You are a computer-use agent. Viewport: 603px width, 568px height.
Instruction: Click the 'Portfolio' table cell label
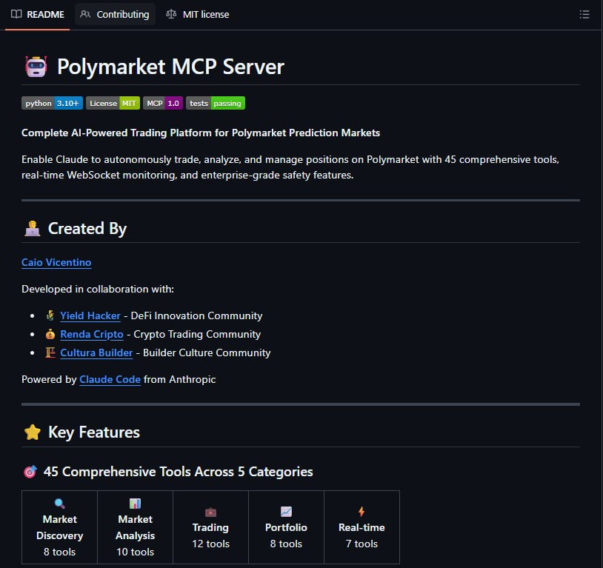tap(286, 527)
